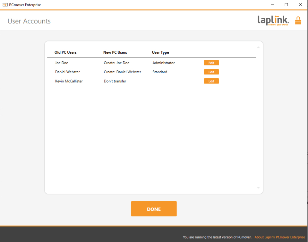This screenshot has width=308, height=242.
Task: Maximize the PCmover Enterprise window
Action: [286, 5]
